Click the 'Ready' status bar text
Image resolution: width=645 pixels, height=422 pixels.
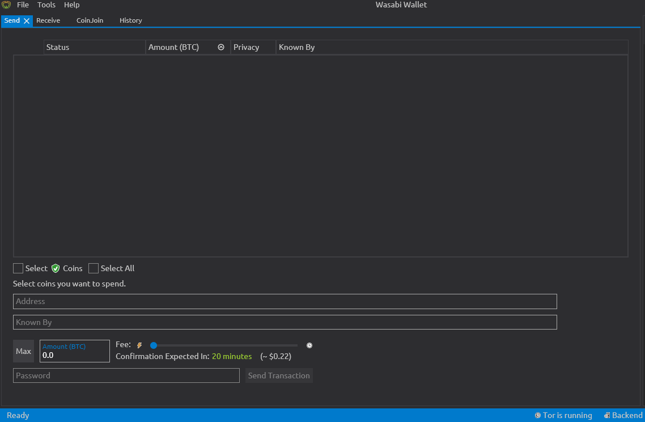click(x=18, y=415)
